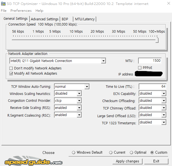Open the Preferences menu
Screen dimensions: 172x166
coord(21,11)
